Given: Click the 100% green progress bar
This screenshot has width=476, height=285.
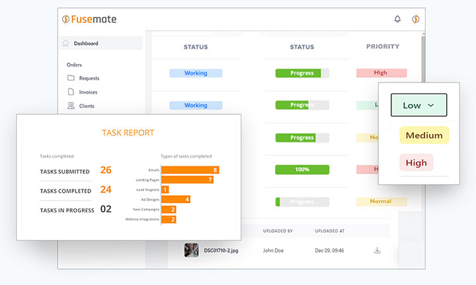Looking at the screenshot, I should (301, 170).
